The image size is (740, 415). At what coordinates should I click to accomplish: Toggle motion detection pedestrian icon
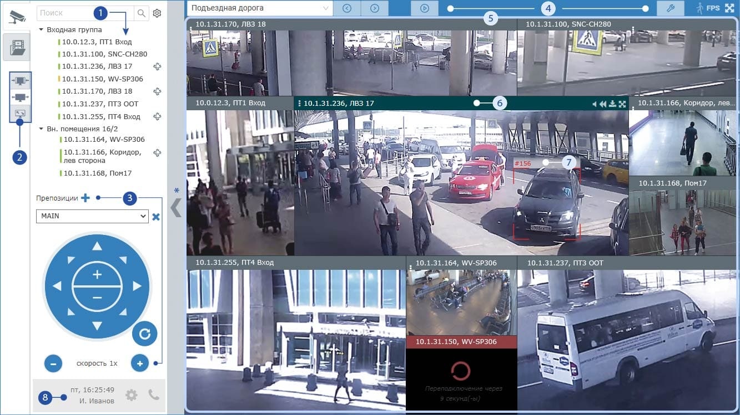coord(701,8)
